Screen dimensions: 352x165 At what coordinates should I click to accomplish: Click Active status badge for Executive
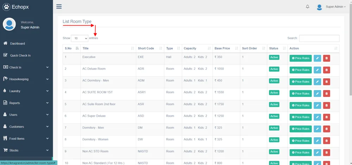(274, 57)
